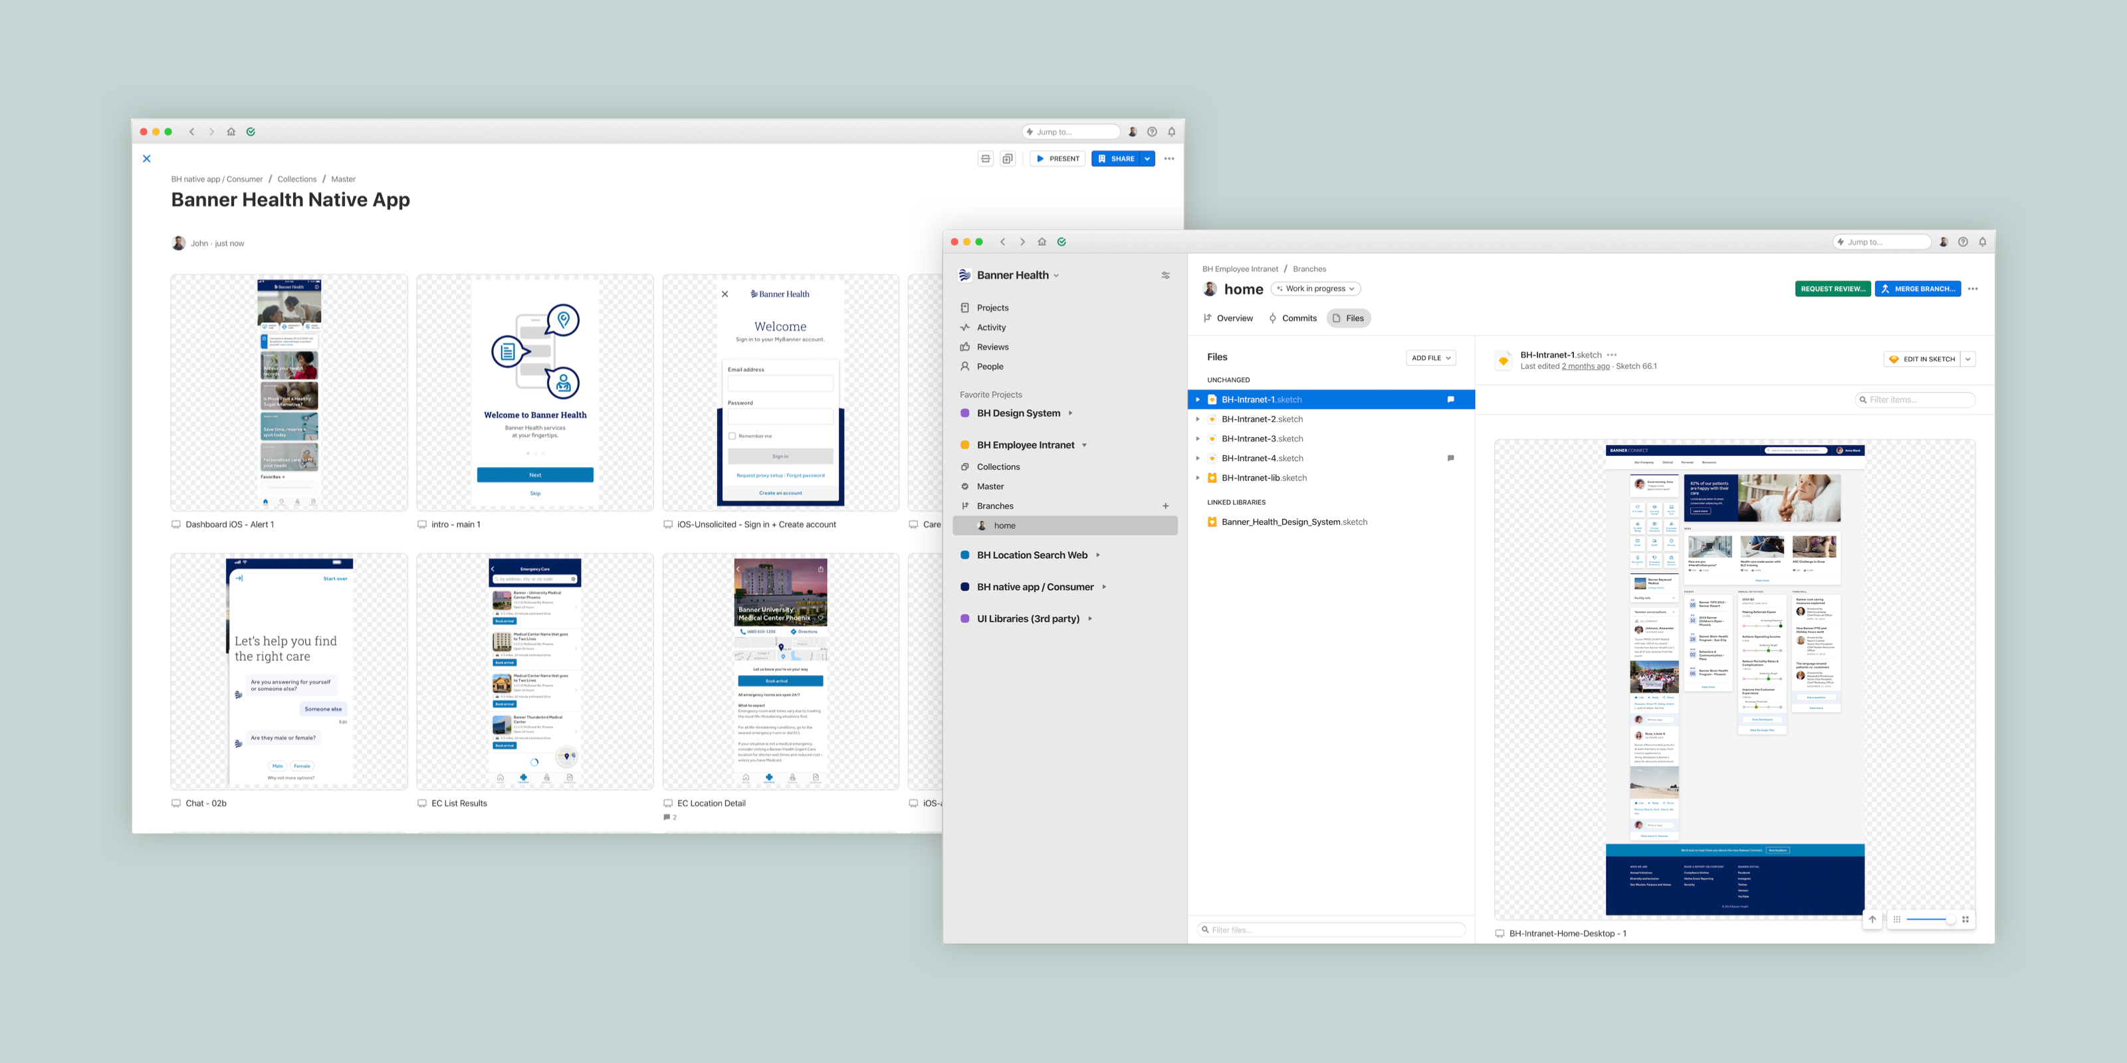This screenshot has height=1063, width=2127.
Task: Collapse BH Employee Intranet project
Action: click(x=1084, y=446)
